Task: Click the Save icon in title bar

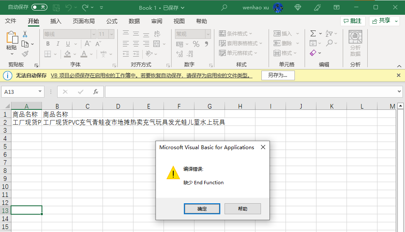Action: [x=56, y=8]
